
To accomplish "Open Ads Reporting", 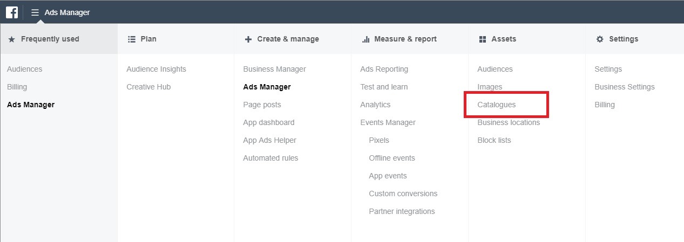I will click(x=384, y=69).
